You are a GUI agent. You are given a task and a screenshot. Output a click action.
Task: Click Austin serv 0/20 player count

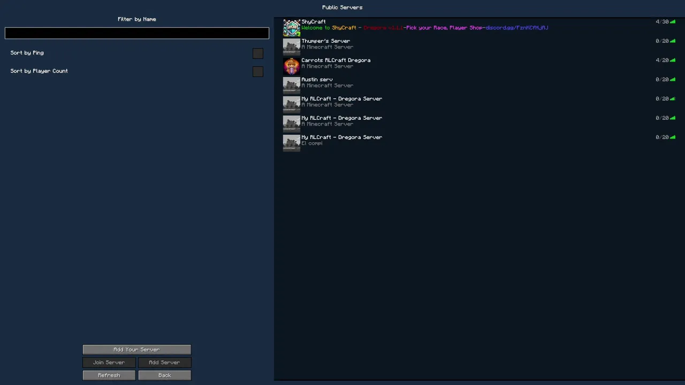pyautogui.click(x=662, y=80)
